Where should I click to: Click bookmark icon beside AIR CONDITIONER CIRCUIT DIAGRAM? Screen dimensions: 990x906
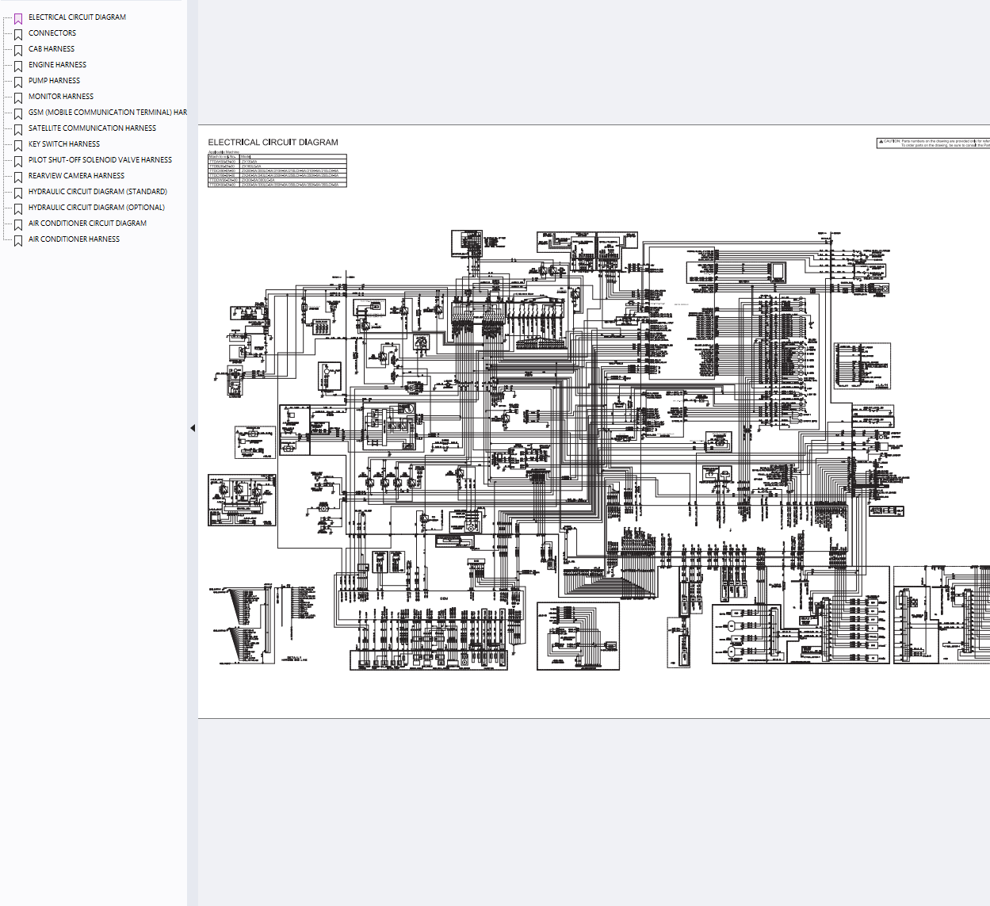[18, 224]
